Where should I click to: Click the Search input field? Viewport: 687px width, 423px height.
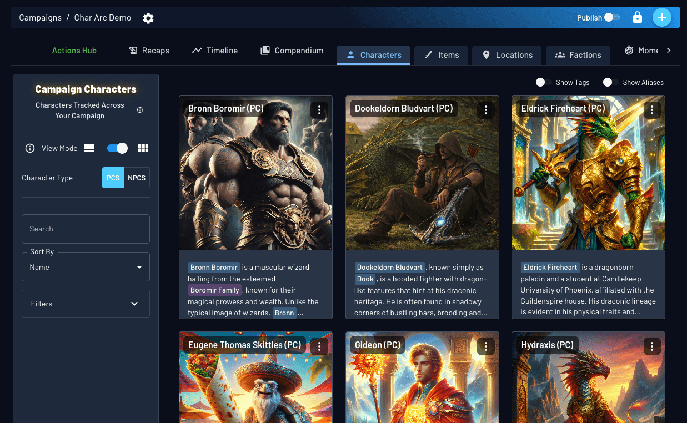pos(86,229)
